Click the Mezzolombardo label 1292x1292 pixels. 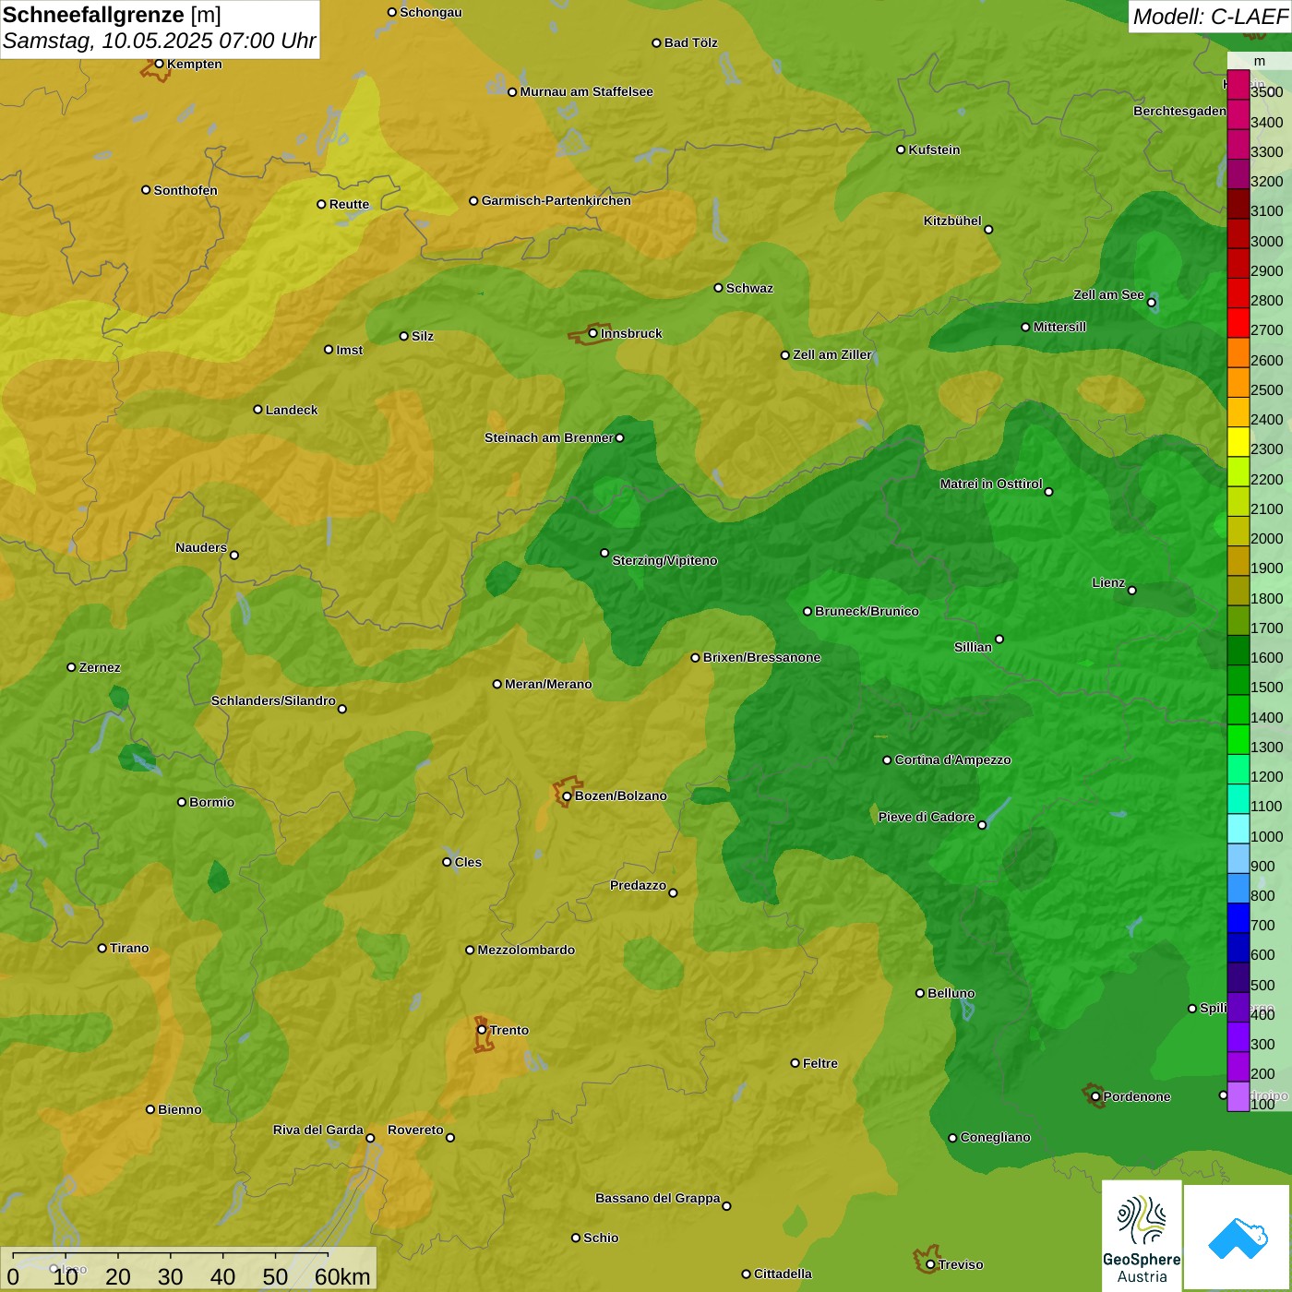click(526, 950)
